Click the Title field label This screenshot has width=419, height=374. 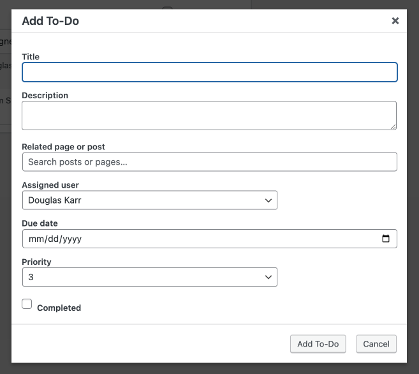click(x=31, y=57)
